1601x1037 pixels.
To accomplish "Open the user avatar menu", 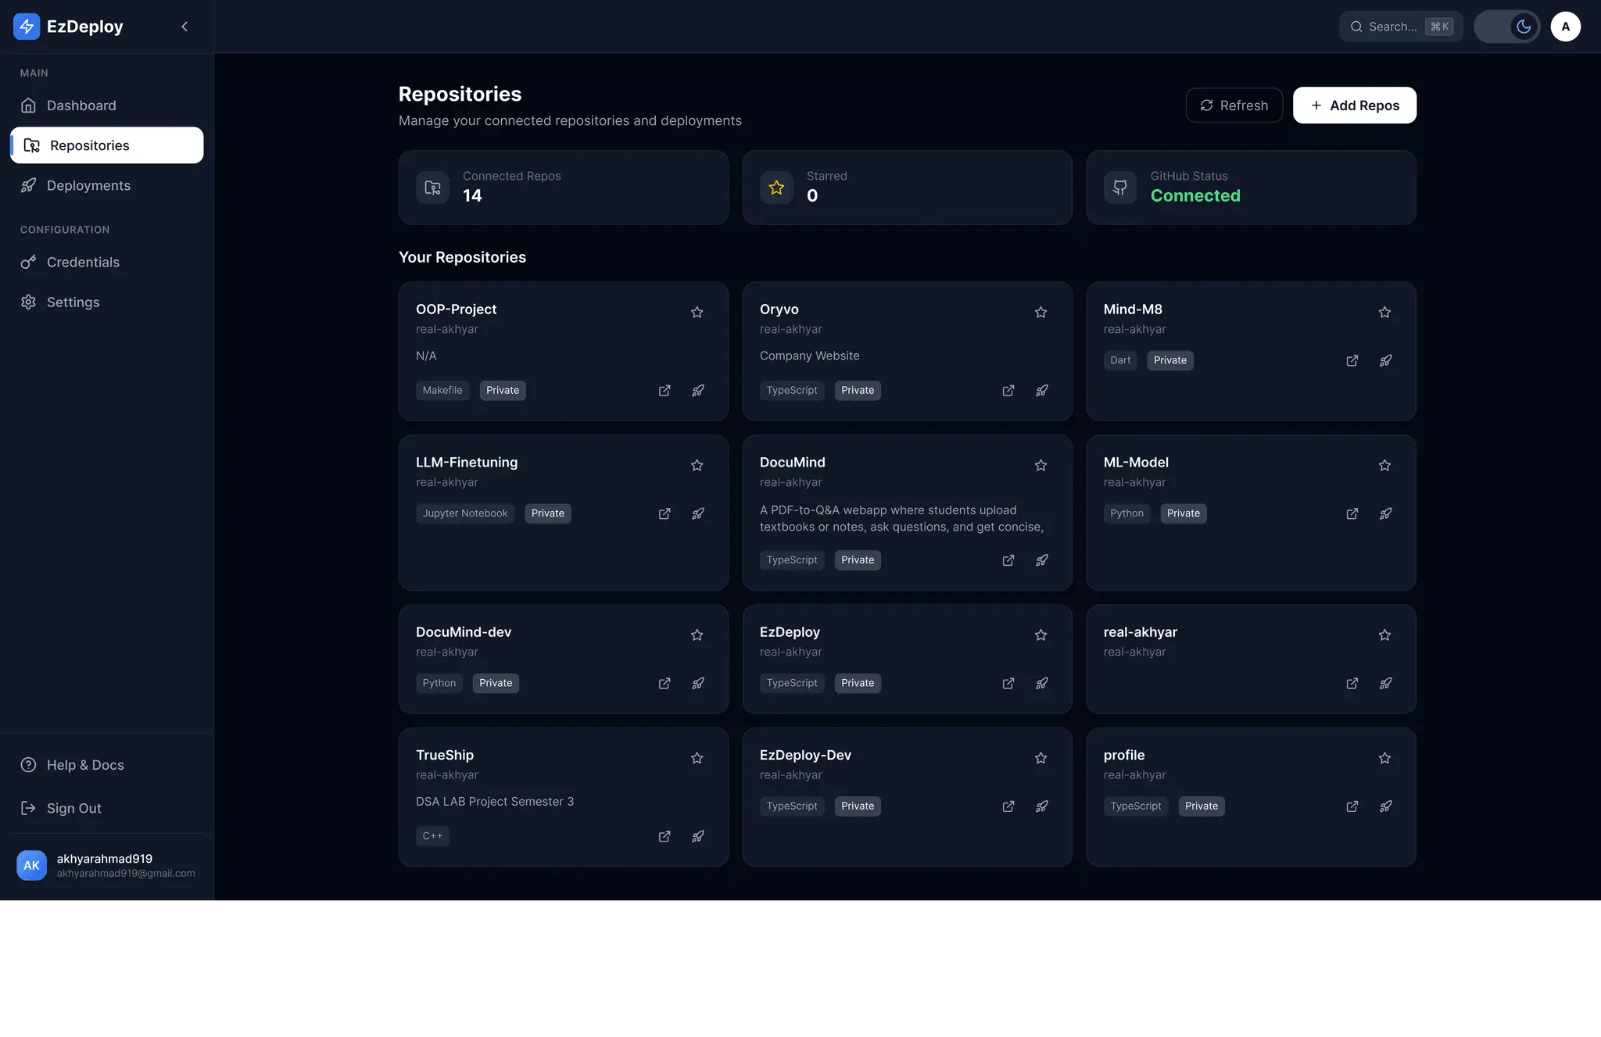I will pyautogui.click(x=1565, y=27).
